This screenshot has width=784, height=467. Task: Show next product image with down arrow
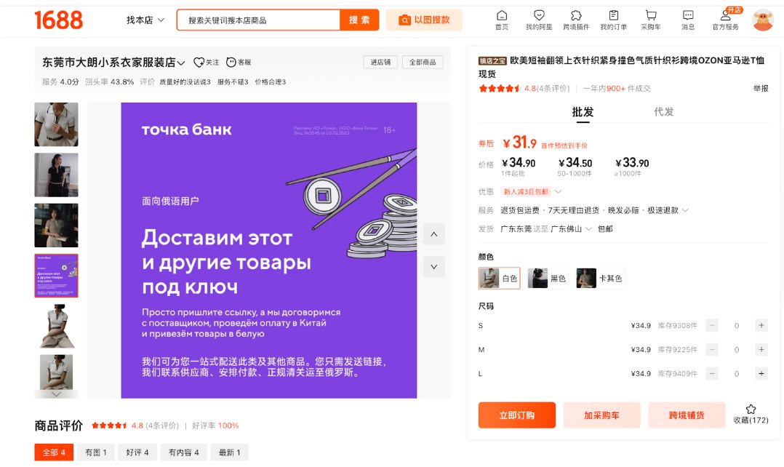pos(434,266)
